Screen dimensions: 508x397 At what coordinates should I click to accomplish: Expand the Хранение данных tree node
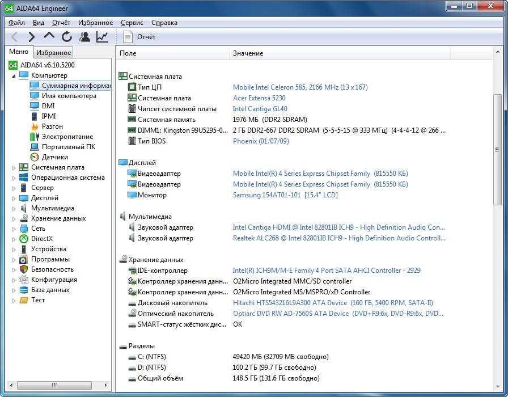point(14,219)
